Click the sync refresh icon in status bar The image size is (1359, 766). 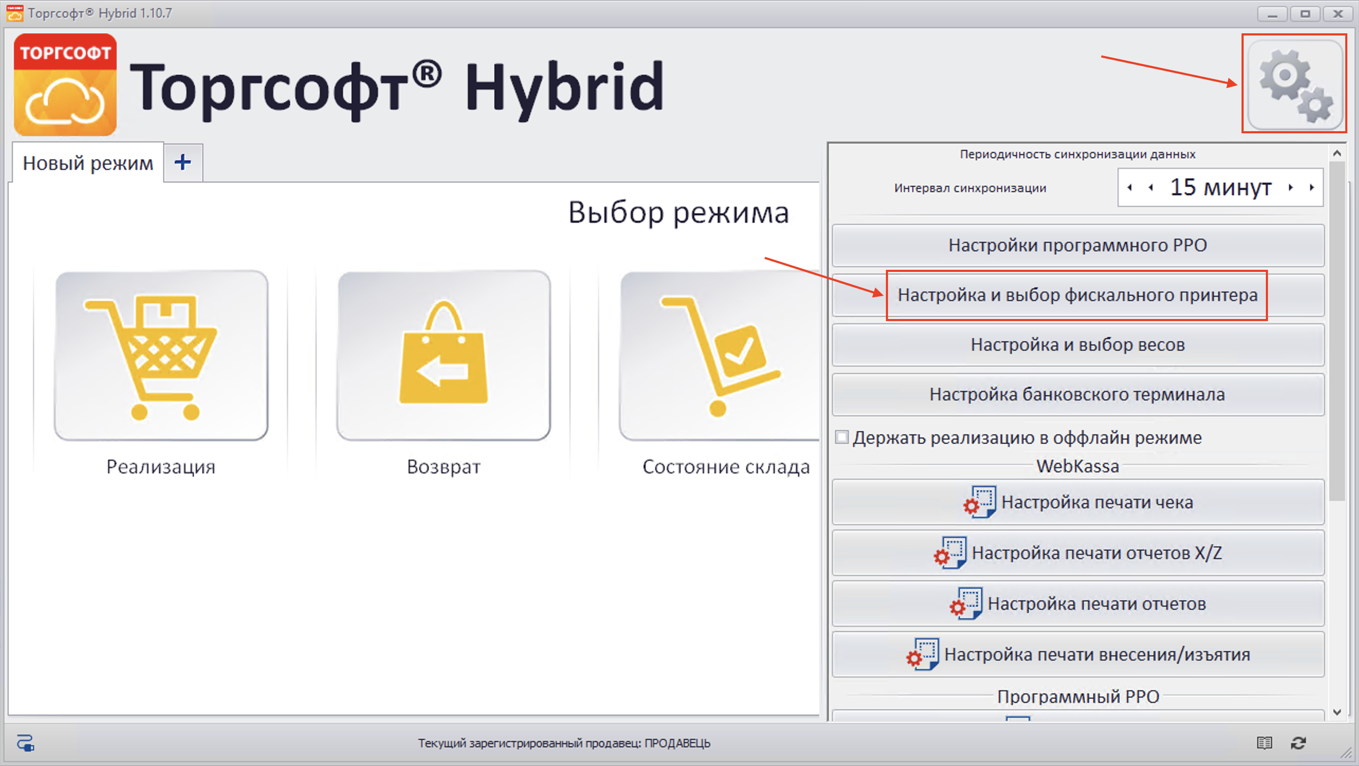point(1298,743)
